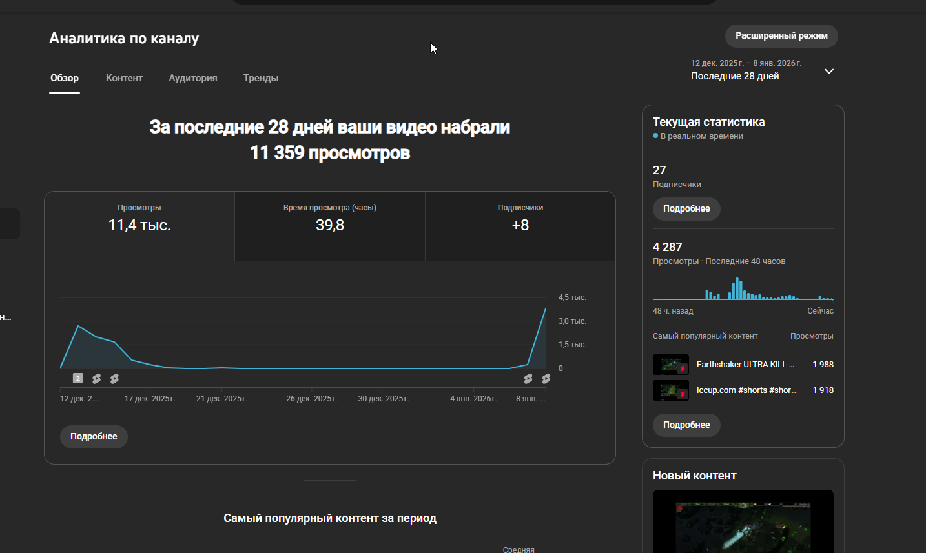This screenshot has height=553, width=926.
Task: Open the Контент tab
Action: (x=124, y=78)
